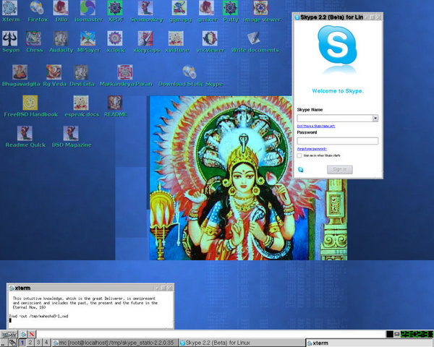Open the FreeBSD Handbook icon

coord(30,103)
